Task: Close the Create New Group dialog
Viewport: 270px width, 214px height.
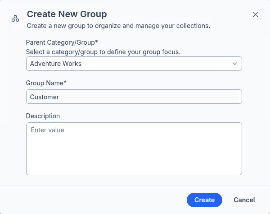Action: point(256,14)
